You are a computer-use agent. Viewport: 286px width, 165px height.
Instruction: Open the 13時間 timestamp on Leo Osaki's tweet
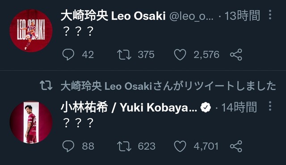(x=242, y=16)
